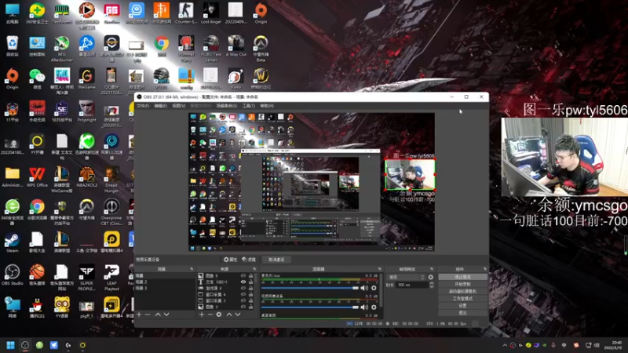Toggle visibility of 文本 (GDI+) source
This screenshot has height=353, width=628.
(x=243, y=282)
